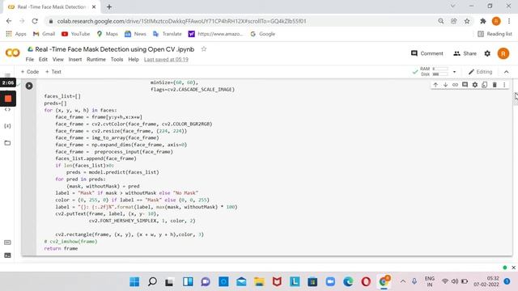Open the File menu
Viewport: 518px width, 291px height.
tap(30, 59)
